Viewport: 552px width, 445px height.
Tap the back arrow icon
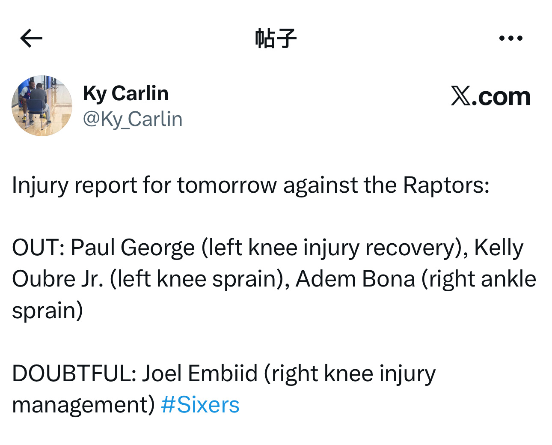click(31, 39)
